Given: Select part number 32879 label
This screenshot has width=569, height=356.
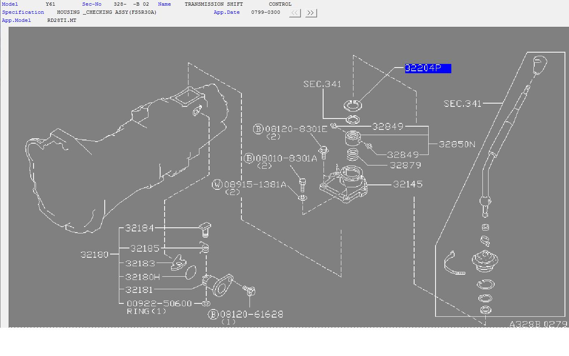Looking at the screenshot, I should click(405, 165).
